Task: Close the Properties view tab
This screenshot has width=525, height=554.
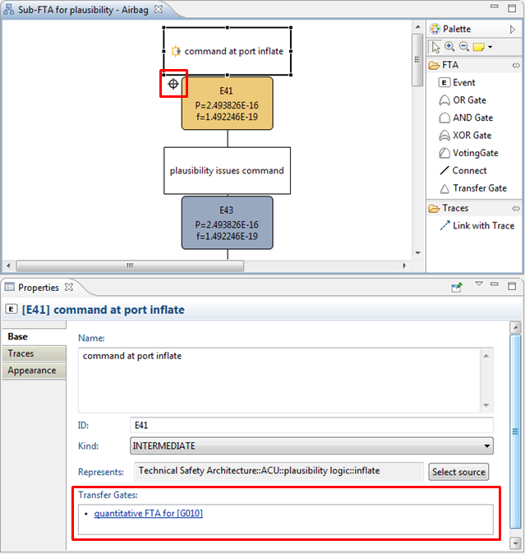Action: (x=69, y=287)
